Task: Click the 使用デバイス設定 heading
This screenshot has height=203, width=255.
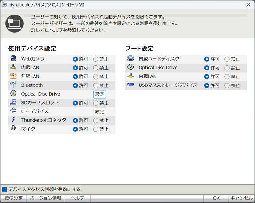Action: point(32,48)
